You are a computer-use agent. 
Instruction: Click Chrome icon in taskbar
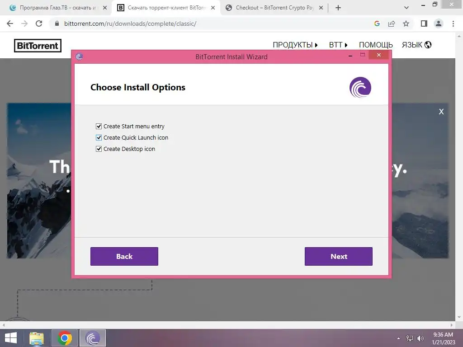click(x=65, y=338)
